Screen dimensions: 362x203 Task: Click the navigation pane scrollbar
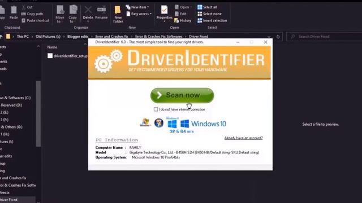point(38,113)
